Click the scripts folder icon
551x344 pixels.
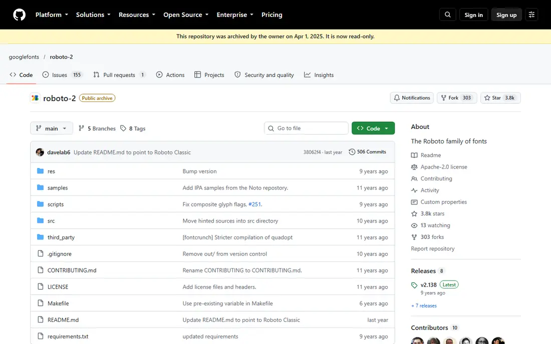point(41,204)
